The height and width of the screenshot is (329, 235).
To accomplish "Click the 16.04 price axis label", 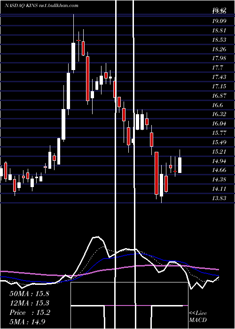I will (x=219, y=123).
